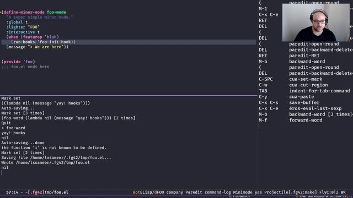Click "Auto-saving...done" message line
This screenshot has height=198, width=353.
[23, 143]
